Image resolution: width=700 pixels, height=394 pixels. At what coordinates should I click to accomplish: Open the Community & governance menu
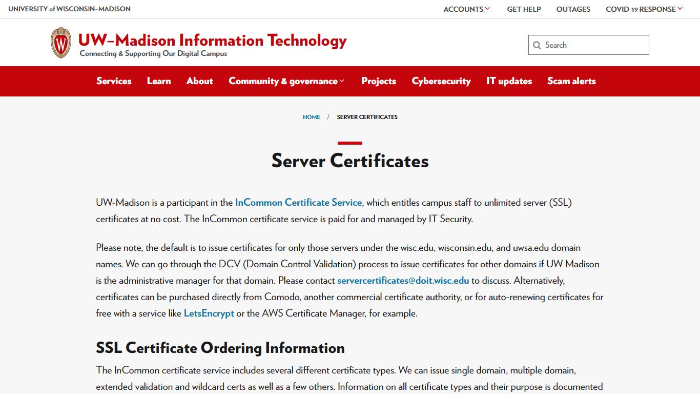[x=287, y=81]
